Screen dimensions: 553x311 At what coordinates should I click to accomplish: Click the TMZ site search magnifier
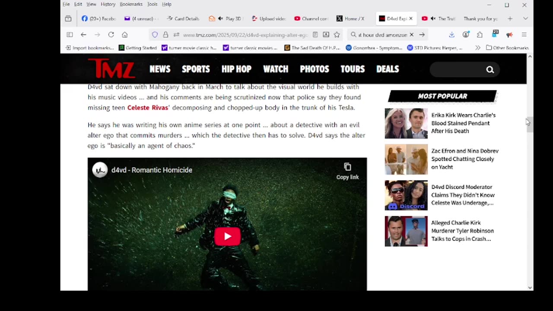pos(490,70)
